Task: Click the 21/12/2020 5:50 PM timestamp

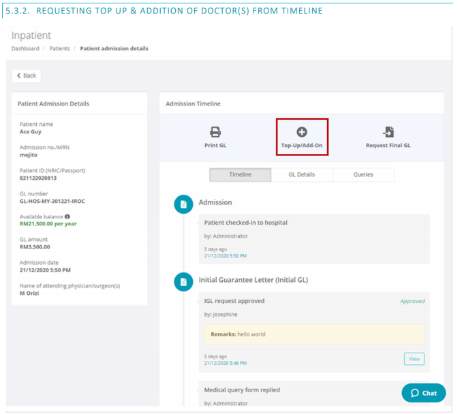Action: (x=226, y=256)
